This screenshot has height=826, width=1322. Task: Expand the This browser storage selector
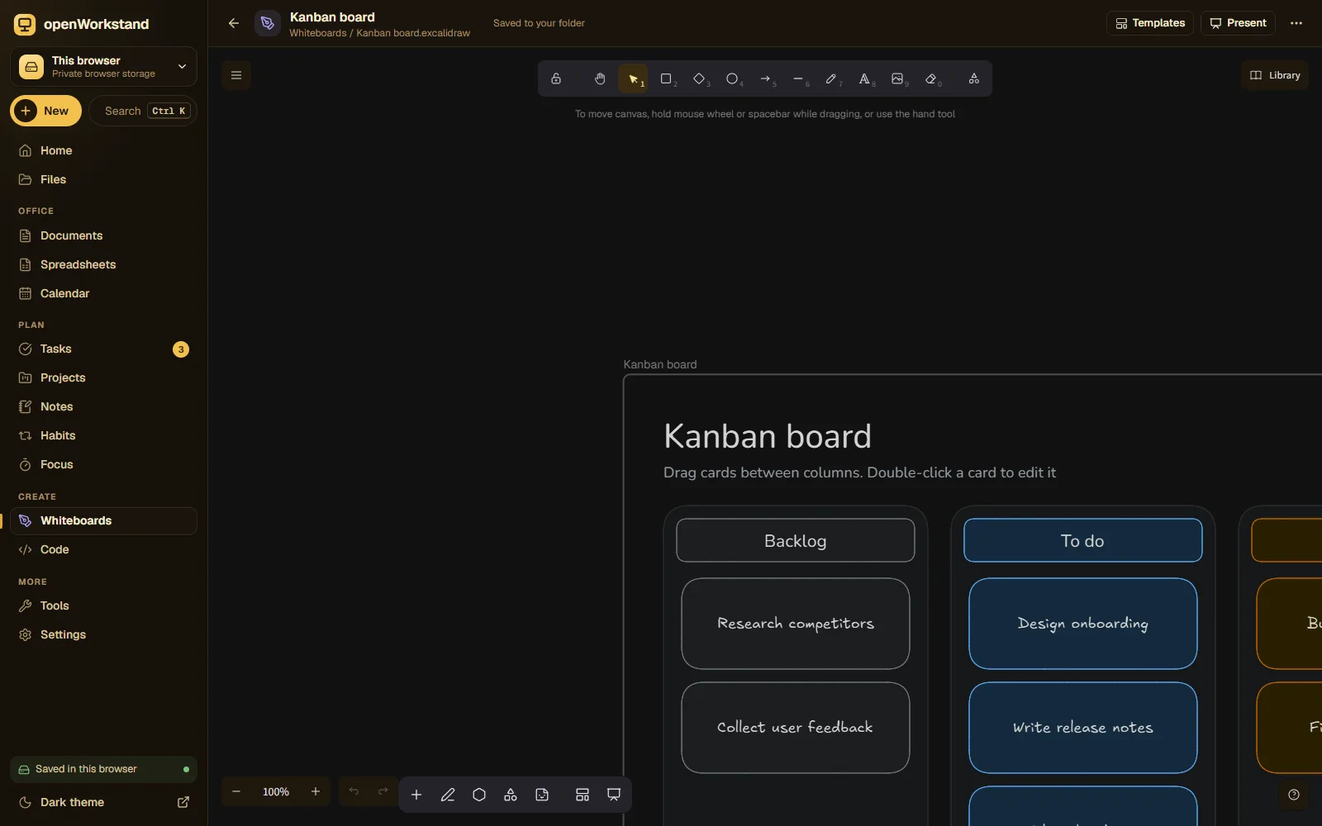pos(103,67)
